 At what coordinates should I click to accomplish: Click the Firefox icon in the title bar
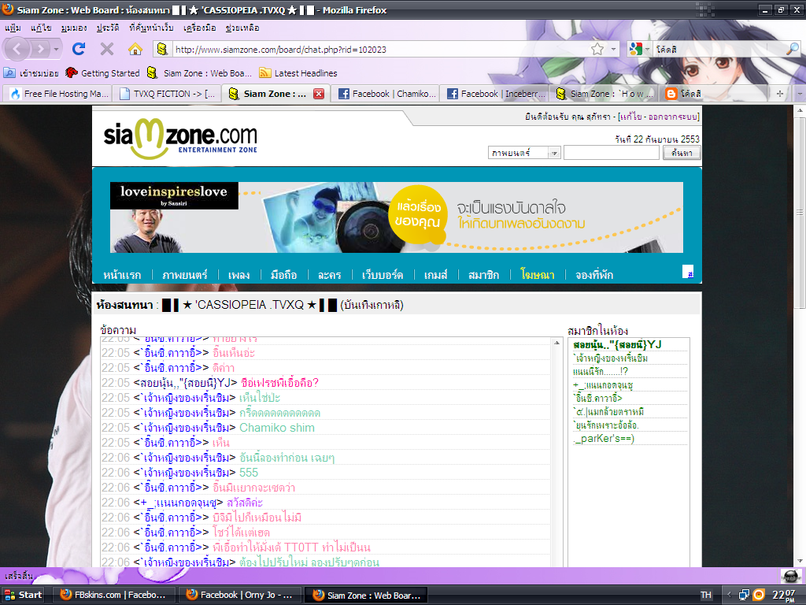point(8,9)
